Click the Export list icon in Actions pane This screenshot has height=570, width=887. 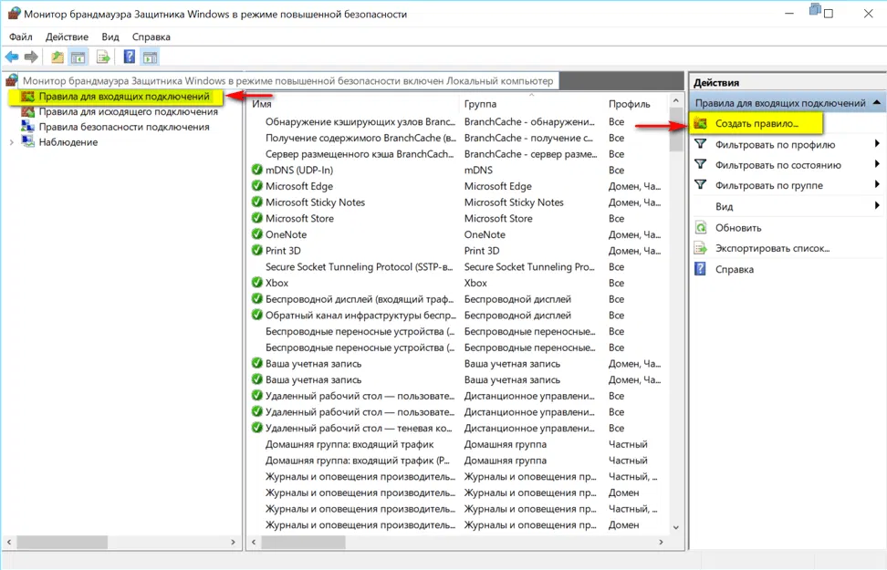point(701,248)
